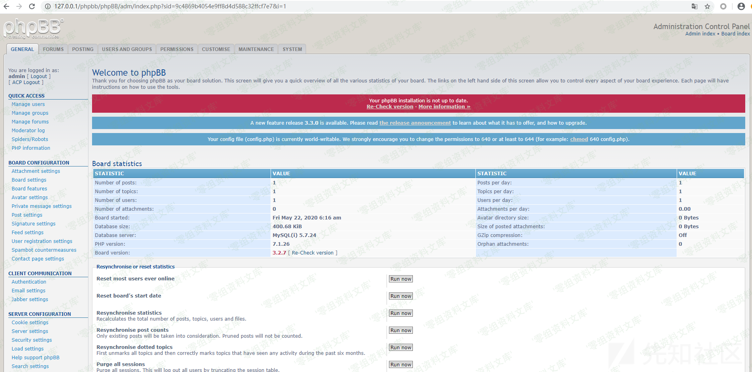Open Security settings
Screen dimensions: 752x372
(x=32, y=340)
